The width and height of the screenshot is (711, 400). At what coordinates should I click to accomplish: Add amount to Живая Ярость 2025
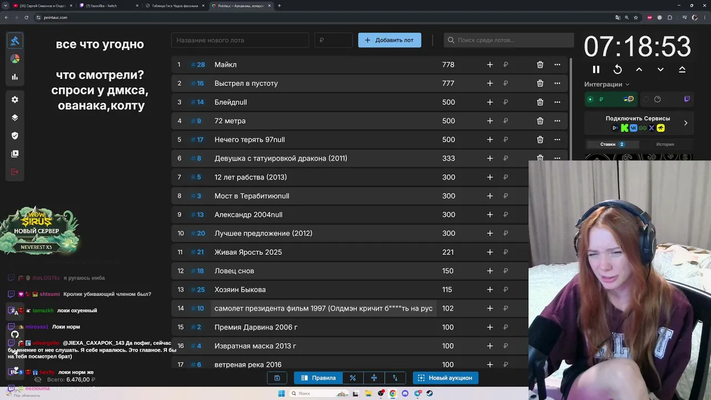(490, 252)
